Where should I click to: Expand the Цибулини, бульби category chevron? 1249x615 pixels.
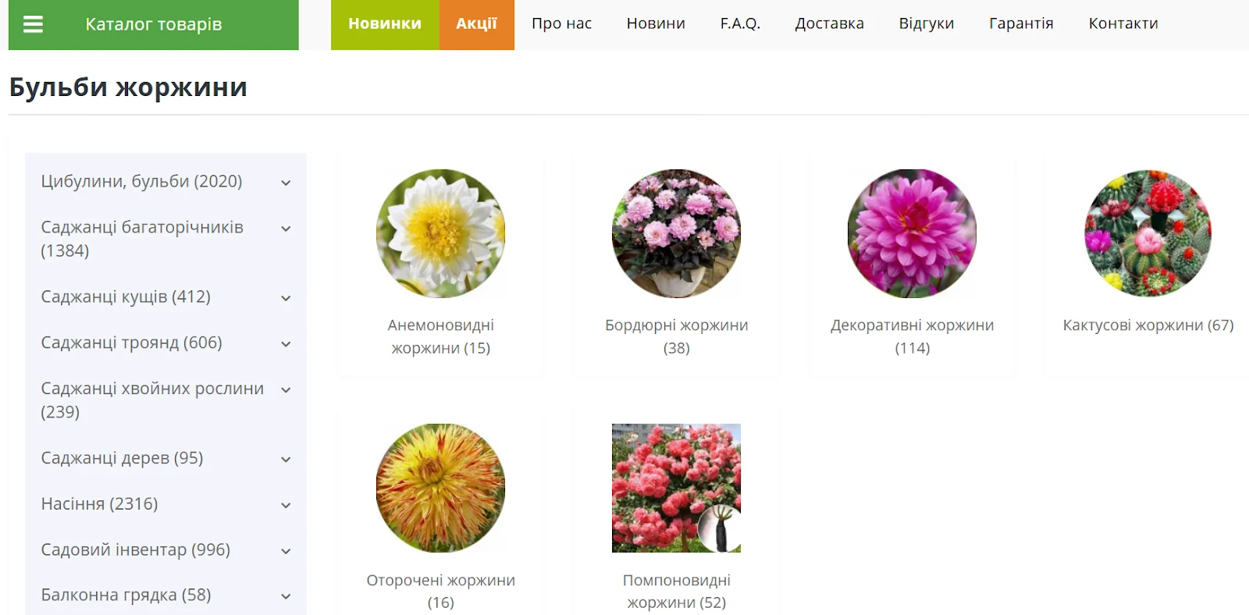(286, 183)
